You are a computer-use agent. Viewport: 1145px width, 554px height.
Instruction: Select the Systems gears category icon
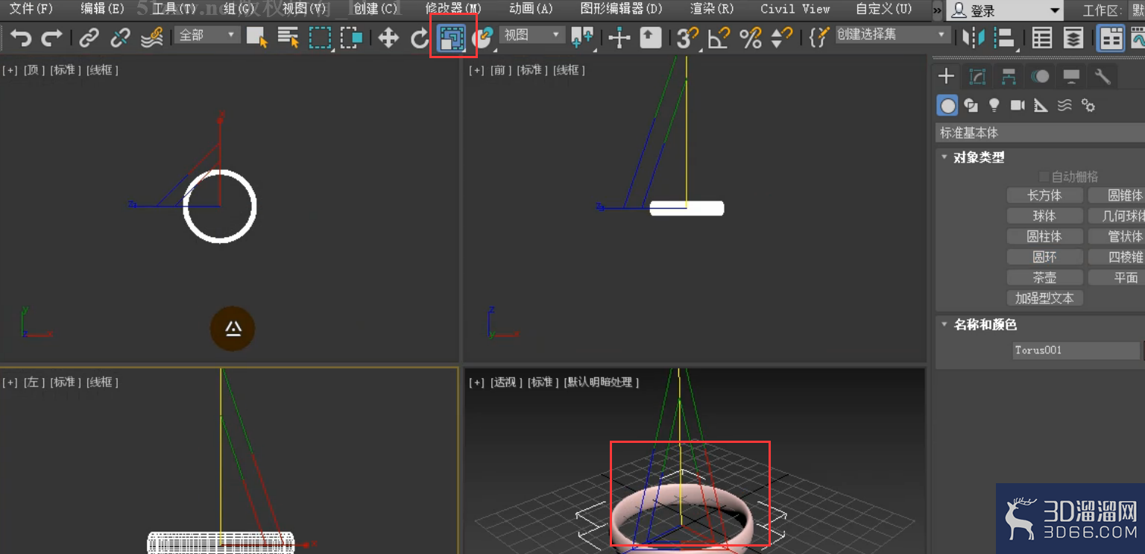pos(1088,105)
